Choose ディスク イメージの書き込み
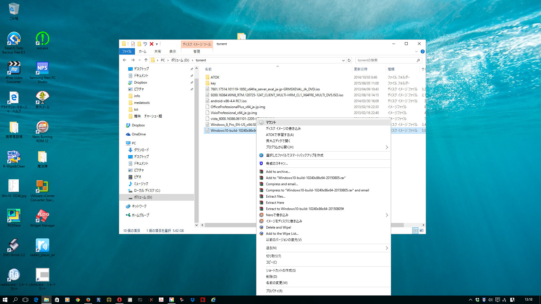Image resolution: width=541 pixels, height=304 pixels. 323,129
